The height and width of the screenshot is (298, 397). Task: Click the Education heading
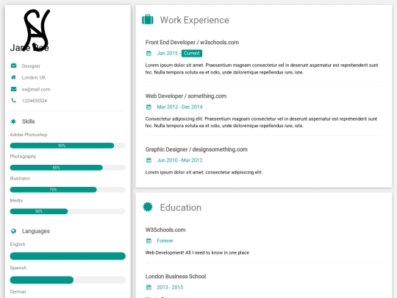pos(181,207)
